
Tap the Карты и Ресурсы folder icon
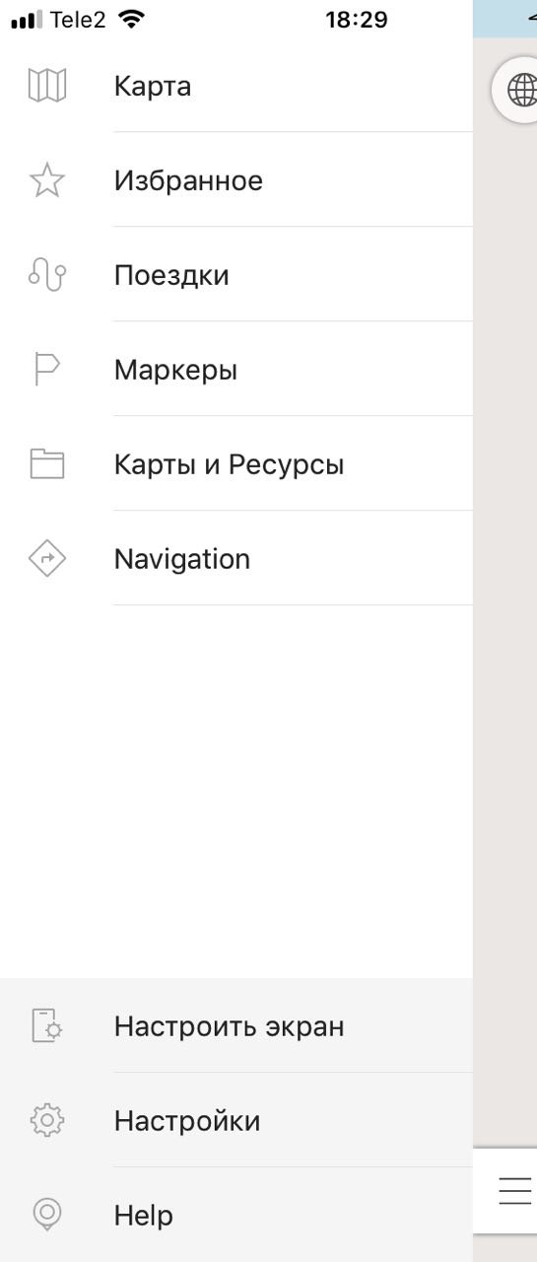tap(47, 464)
